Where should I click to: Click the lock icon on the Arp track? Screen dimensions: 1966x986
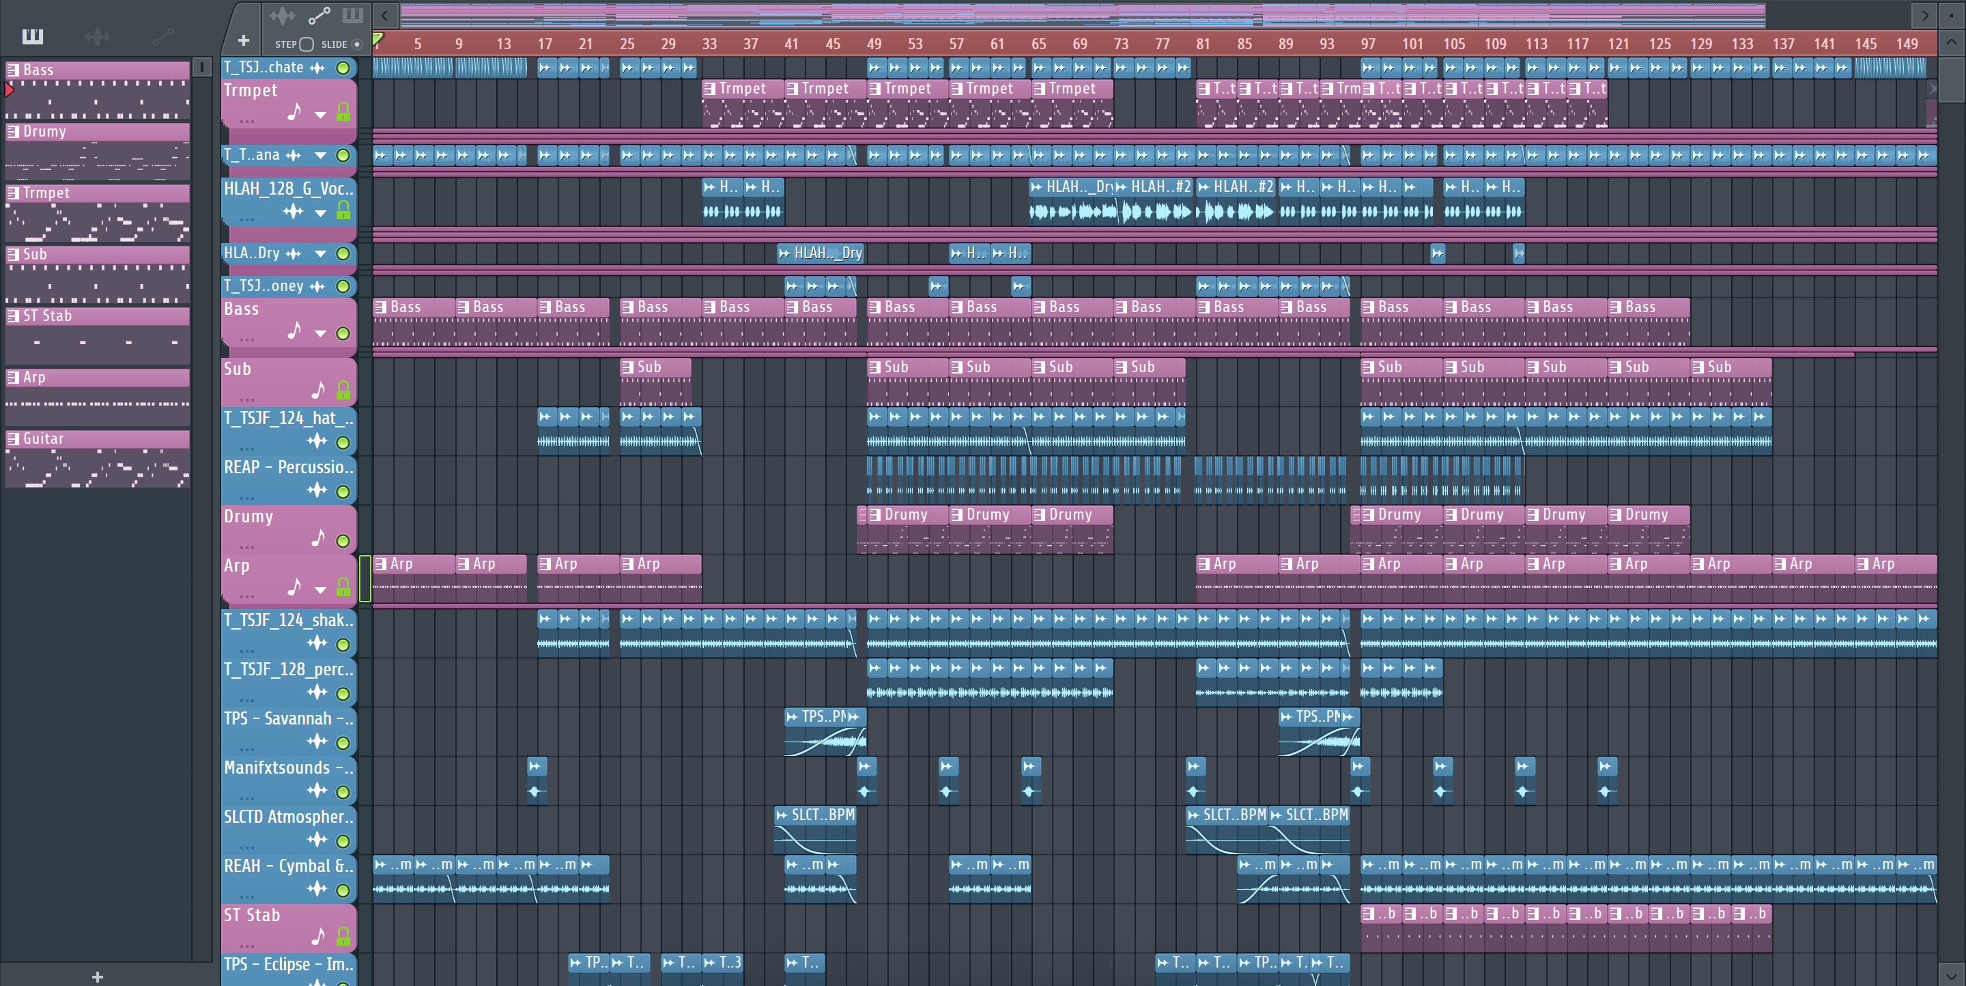[x=343, y=588]
